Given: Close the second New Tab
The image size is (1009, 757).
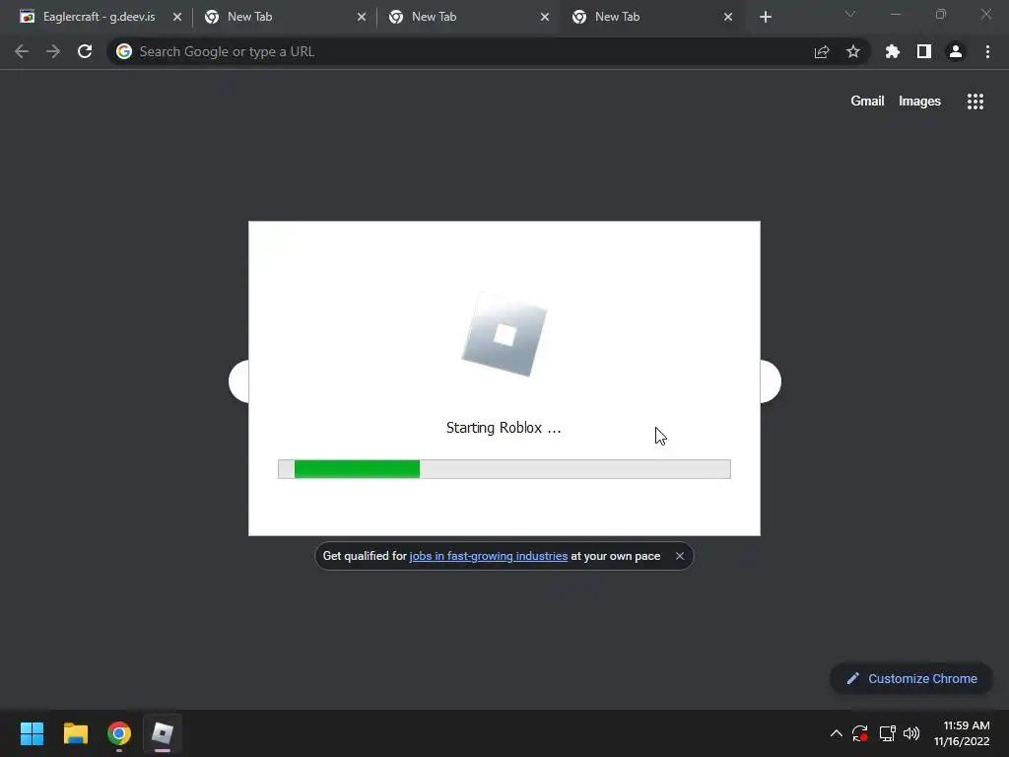Looking at the screenshot, I should 361,18.
